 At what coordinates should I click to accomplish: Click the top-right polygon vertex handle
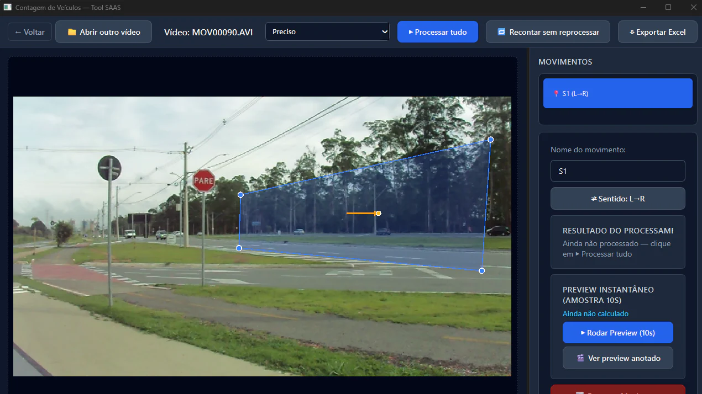tap(490, 140)
